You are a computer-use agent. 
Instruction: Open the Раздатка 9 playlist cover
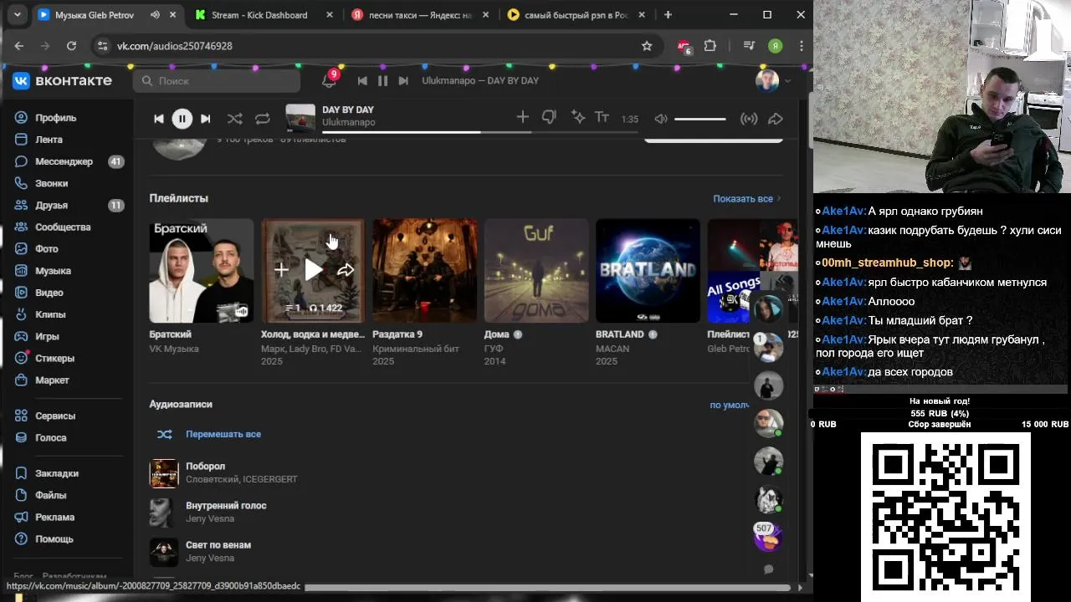424,271
